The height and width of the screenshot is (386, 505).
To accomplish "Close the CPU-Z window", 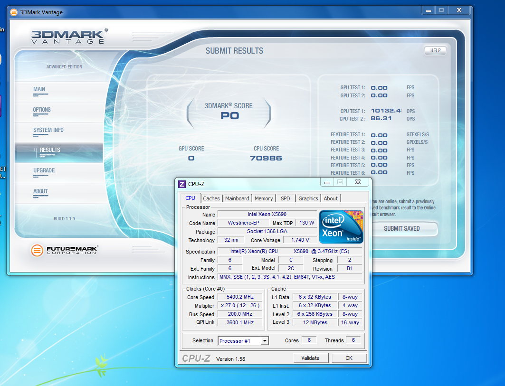I will (358, 182).
